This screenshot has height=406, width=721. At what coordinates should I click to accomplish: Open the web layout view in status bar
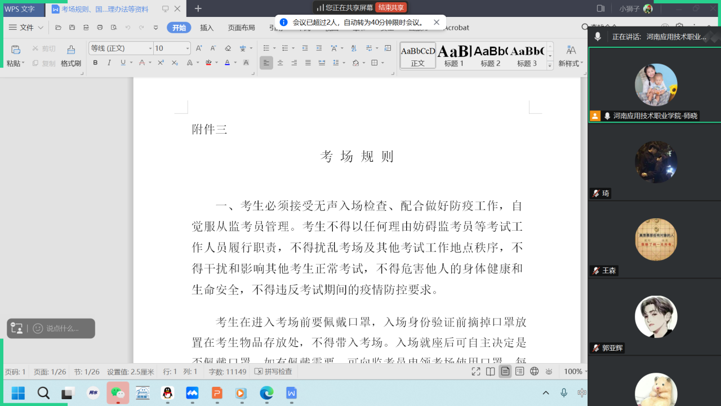[534, 371]
